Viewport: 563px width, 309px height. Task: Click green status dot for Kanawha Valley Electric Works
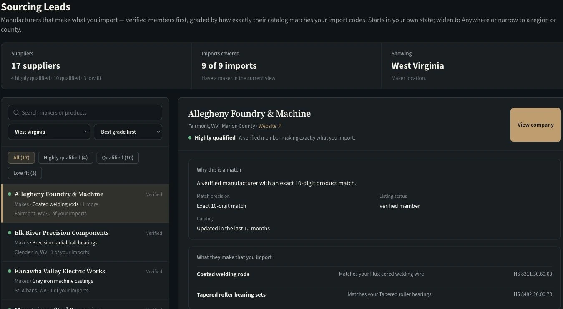coord(10,271)
